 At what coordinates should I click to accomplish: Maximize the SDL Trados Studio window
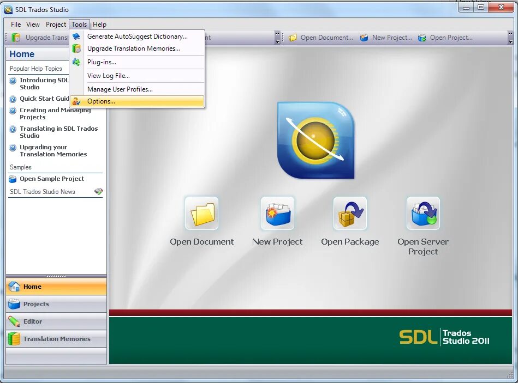coord(481,7)
